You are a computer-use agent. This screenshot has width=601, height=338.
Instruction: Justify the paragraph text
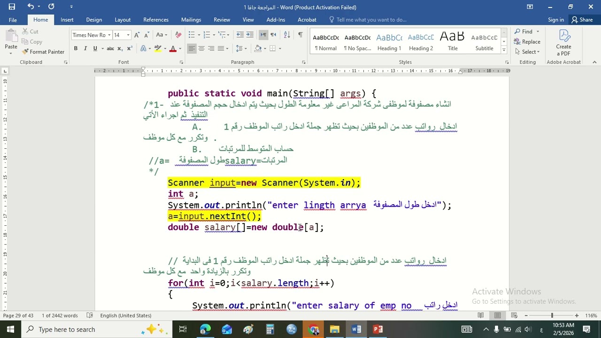coord(221,48)
